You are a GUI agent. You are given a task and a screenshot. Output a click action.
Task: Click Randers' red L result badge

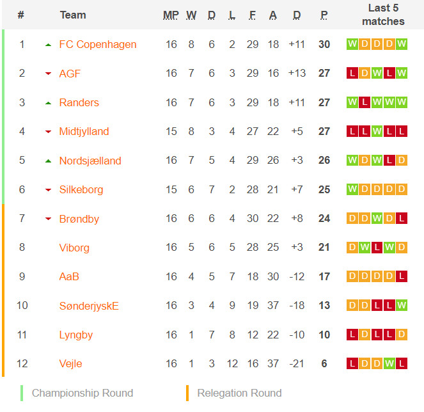tap(365, 102)
